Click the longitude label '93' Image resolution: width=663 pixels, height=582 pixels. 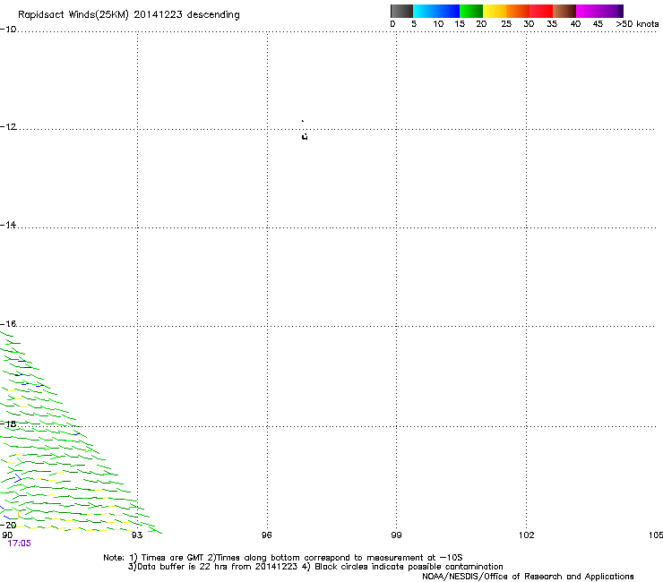(137, 535)
